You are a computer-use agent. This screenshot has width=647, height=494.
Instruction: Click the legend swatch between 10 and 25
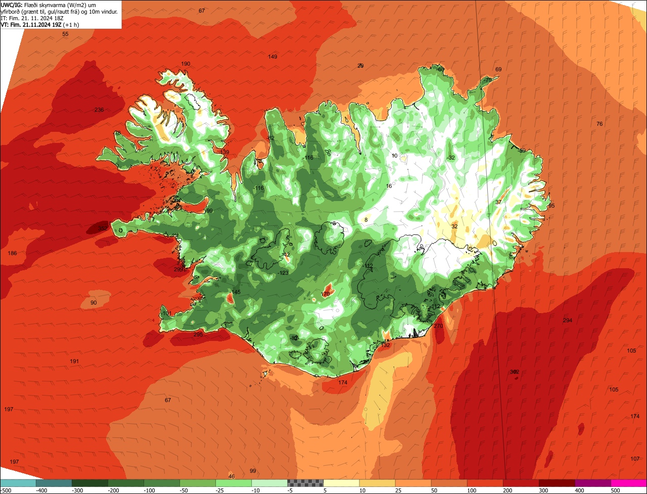pos(377,483)
